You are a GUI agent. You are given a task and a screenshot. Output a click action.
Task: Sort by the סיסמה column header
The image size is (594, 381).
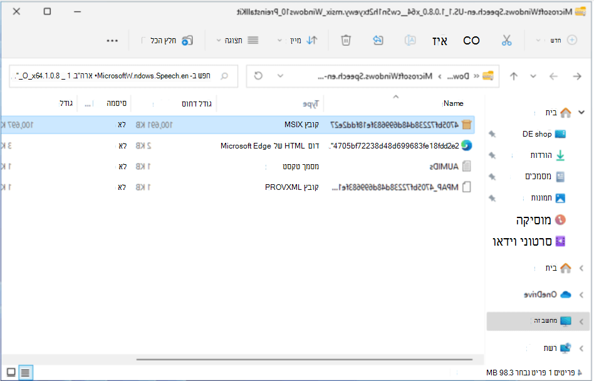tap(117, 103)
